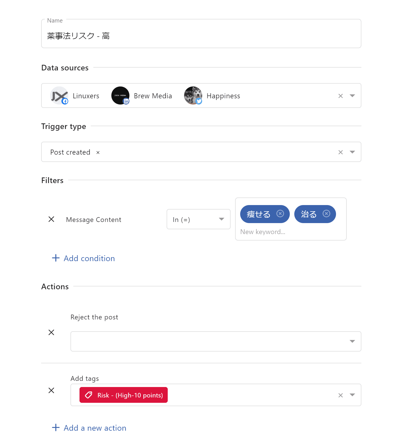The width and height of the screenshot is (400, 438).
Task: Select the Risk - (High-10 points) tag
Action: (123, 395)
